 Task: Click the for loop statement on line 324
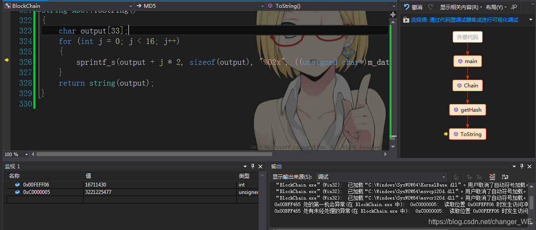[x=119, y=41]
